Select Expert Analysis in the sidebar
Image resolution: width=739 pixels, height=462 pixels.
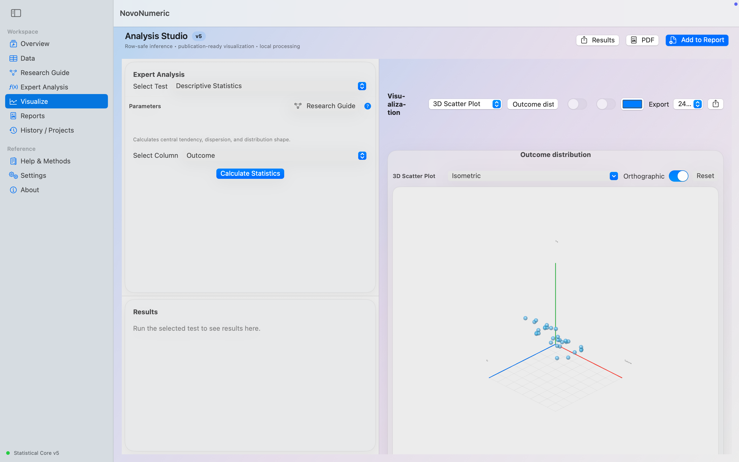[x=57, y=87]
